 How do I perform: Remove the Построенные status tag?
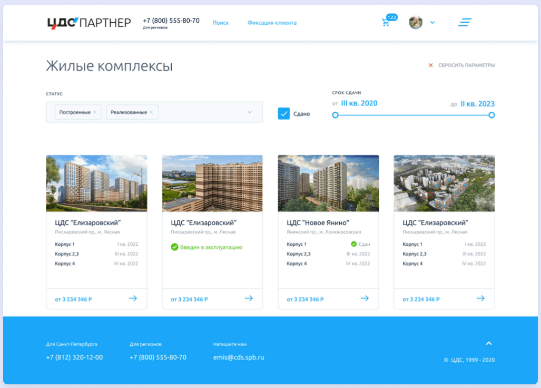click(x=95, y=112)
